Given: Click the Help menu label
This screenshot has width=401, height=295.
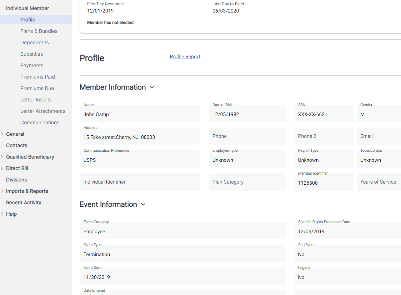Looking at the screenshot, I should coord(11,214).
